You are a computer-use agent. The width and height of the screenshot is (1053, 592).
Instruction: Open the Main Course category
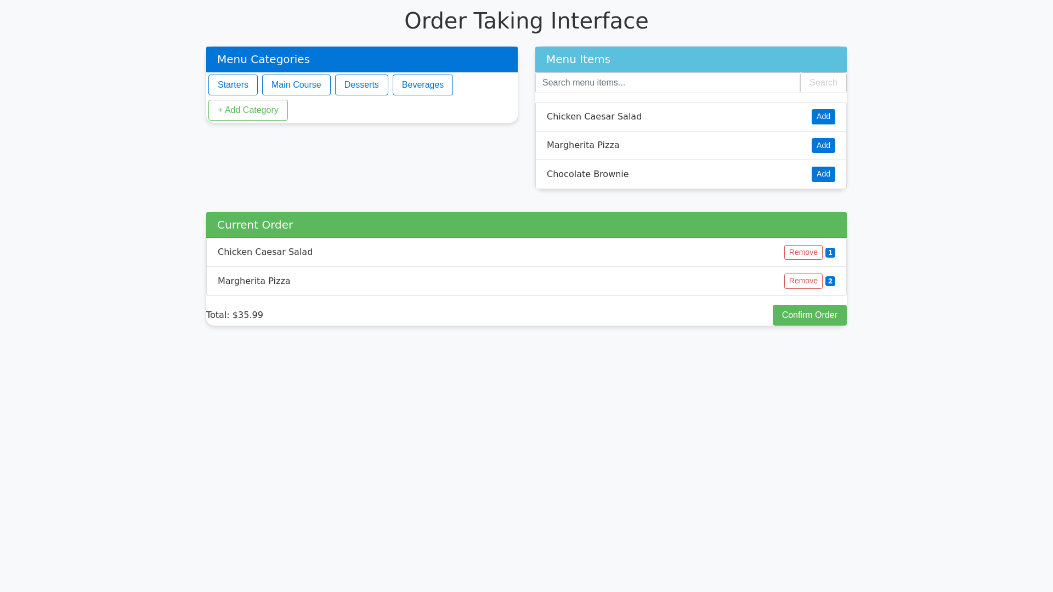pyautogui.click(x=296, y=85)
